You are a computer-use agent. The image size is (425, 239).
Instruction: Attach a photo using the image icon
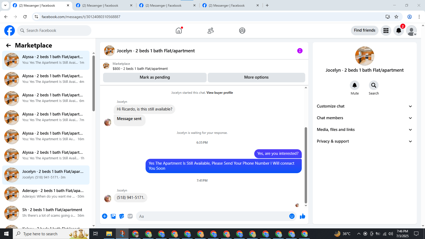(113, 216)
